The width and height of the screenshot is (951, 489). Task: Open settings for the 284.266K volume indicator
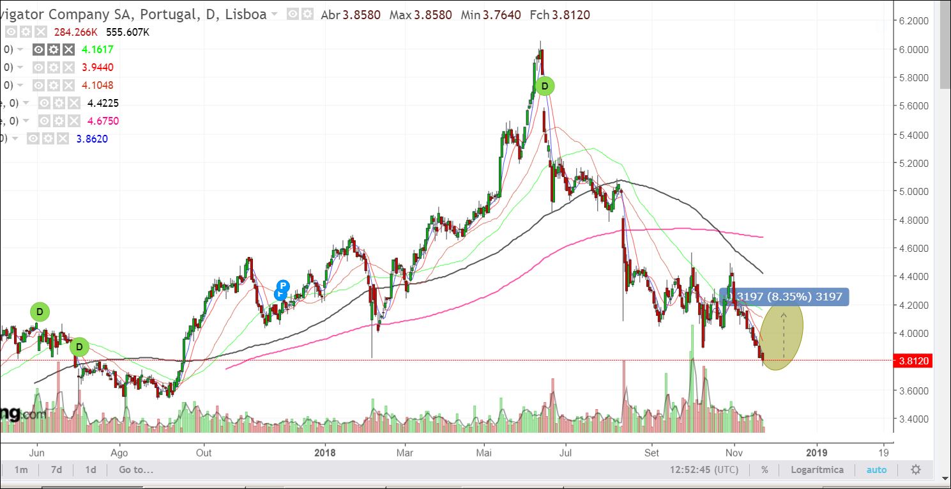pos(26,31)
